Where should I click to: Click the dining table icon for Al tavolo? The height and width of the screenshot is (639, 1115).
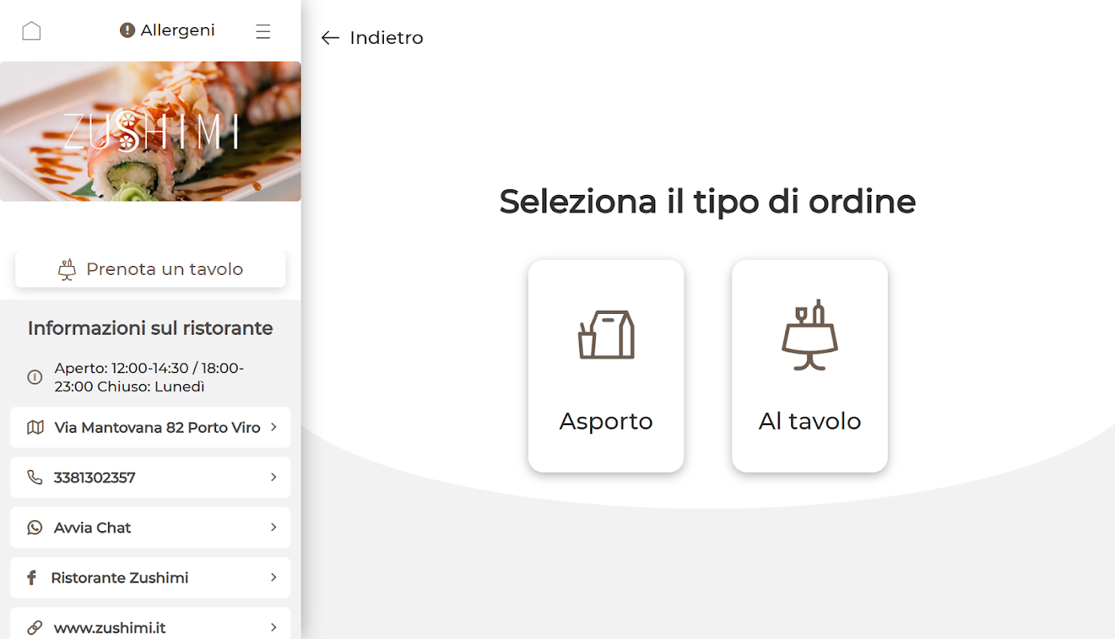809,335
